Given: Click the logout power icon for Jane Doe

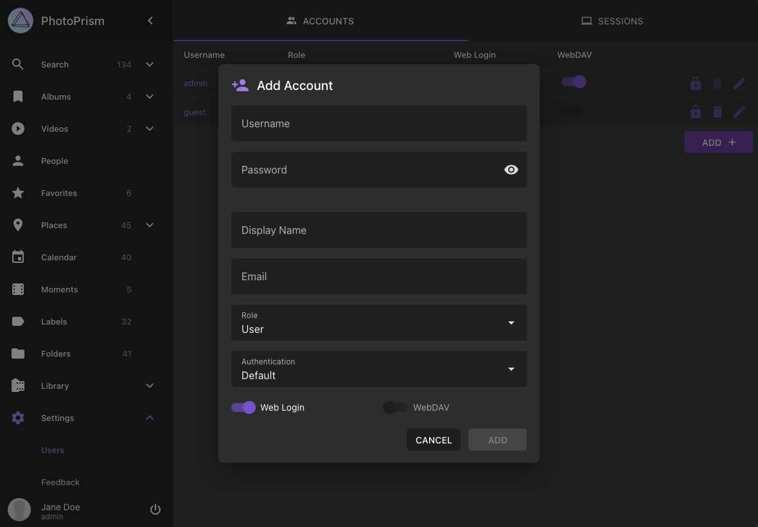Looking at the screenshot, I should [155, 509].
